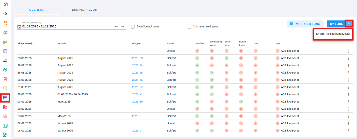Click the blue logo icon at sidebar bottom

pyautogui.click(x=5, y=135)
